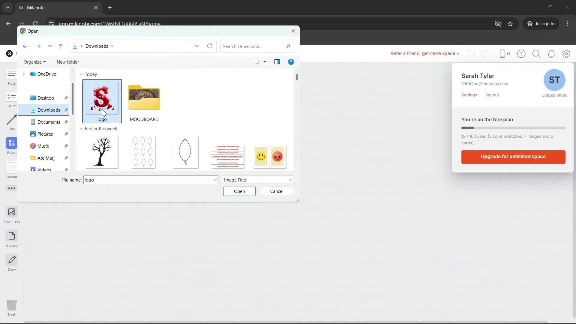Open the Organize menu
Viewport: 576px width, 324px height.
click(x=34, y=62)
